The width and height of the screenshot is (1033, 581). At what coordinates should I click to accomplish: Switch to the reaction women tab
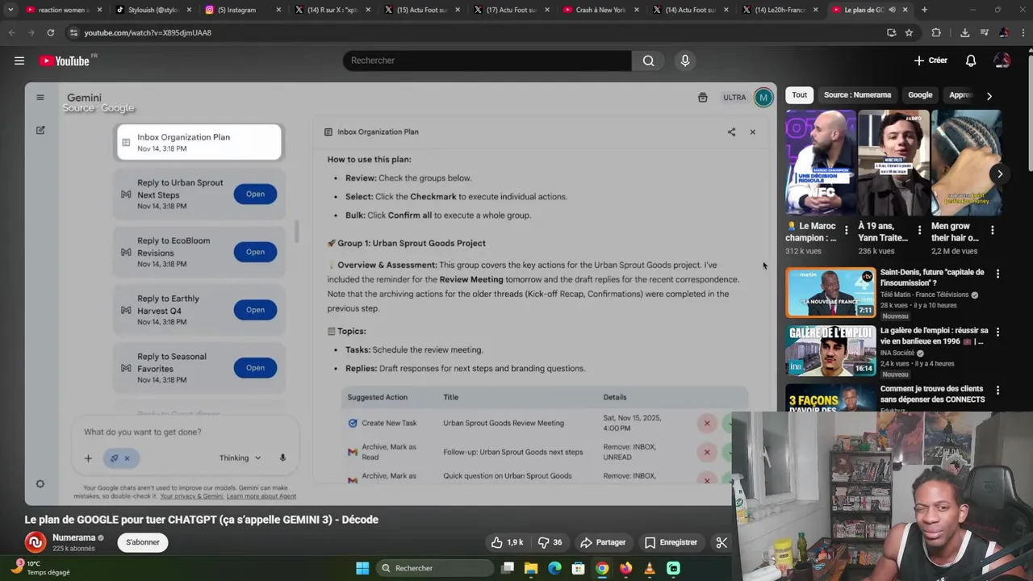click(x=63, y=10)
